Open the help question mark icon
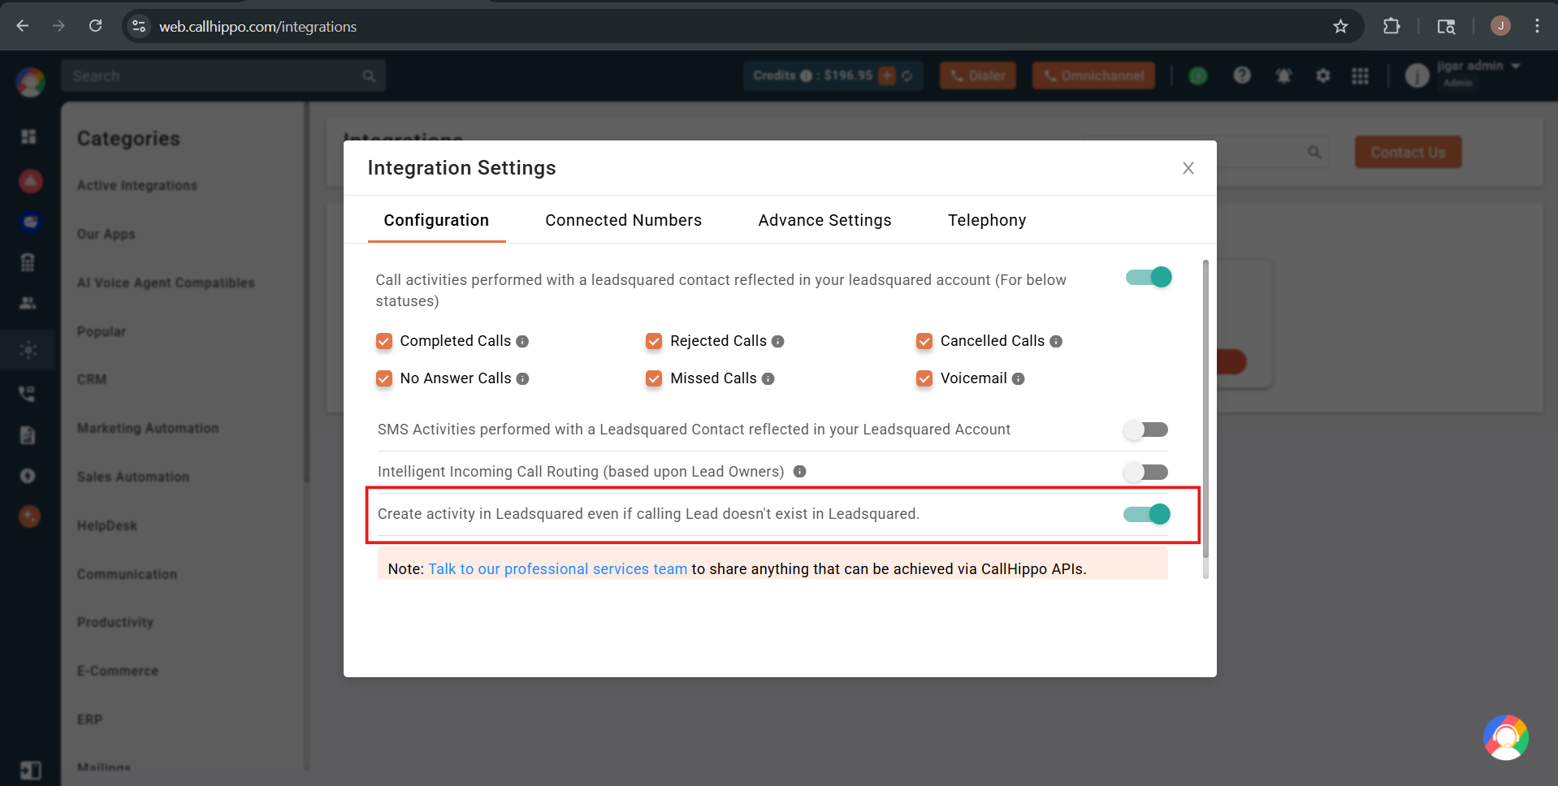The width and height of the screenshot is (1558, 786). pyautogui.click(x=1241, y=76)
